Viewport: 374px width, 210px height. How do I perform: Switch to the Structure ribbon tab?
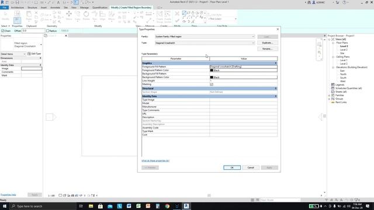[x=32, y=8]
